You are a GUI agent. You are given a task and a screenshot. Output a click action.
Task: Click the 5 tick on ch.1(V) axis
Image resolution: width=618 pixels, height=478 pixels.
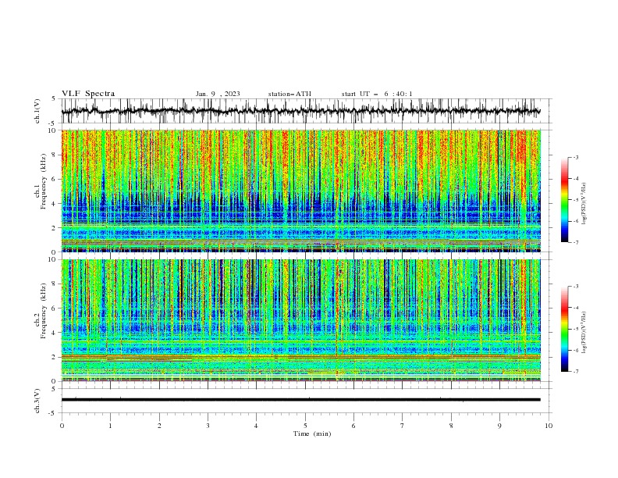pos(55,99)
